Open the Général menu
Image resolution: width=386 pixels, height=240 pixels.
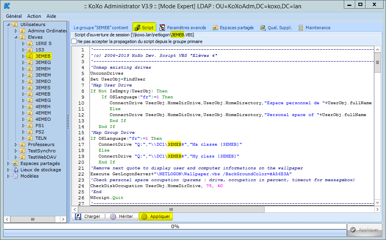tap(14, 16)
